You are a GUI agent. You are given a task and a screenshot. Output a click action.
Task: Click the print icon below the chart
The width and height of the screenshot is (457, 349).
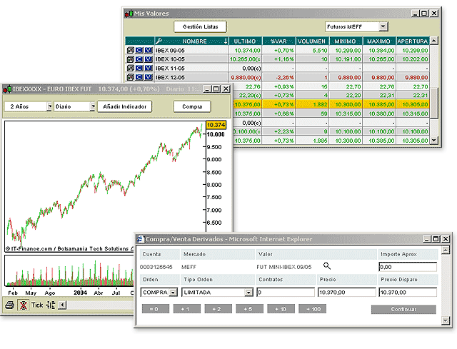pos(10,305)
